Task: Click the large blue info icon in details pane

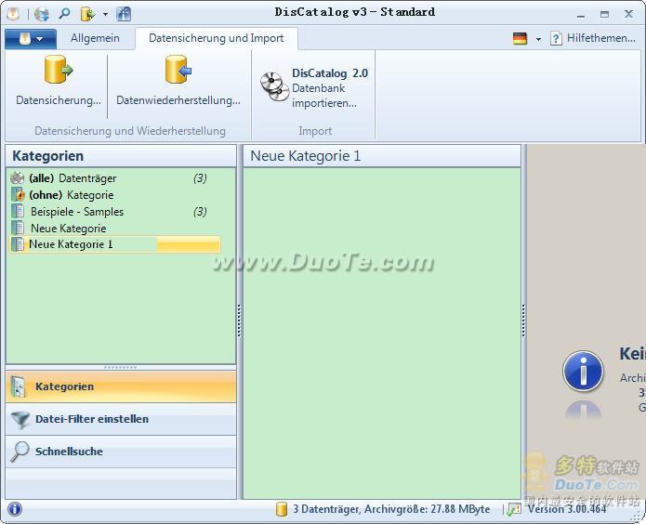Action: pos(583,372)
